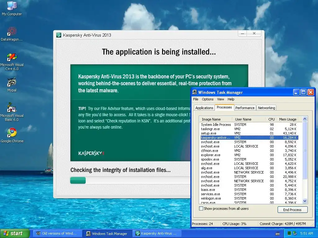Minimize the Kaspersky Anti-Virus 2013 installer window
This screenshot has height=238, width=318.
point(242,33)
